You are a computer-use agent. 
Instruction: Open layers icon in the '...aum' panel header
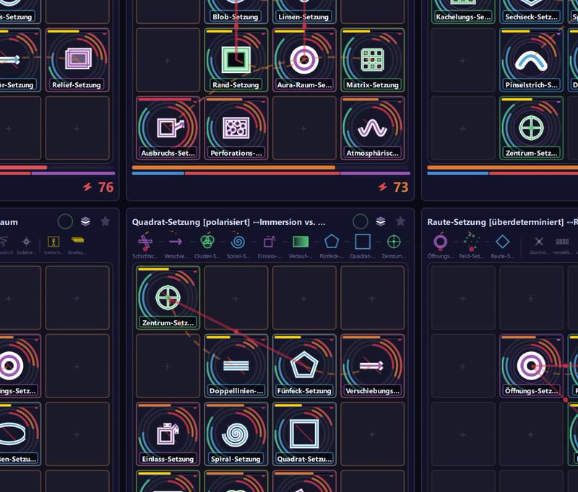[x=85, y=221]
